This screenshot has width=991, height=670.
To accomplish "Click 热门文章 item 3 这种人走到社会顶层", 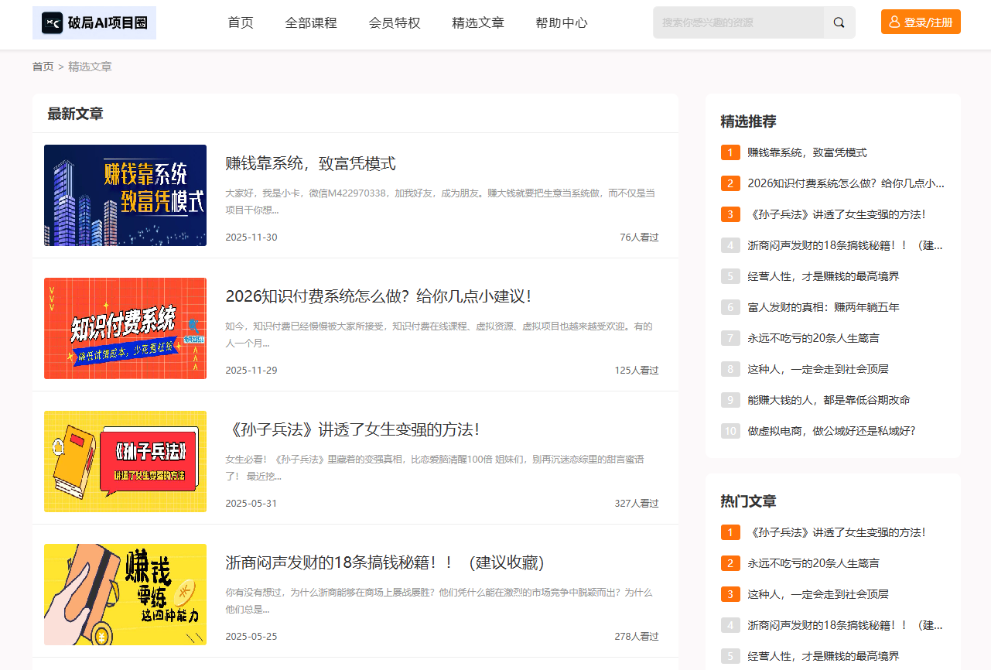I will pyautogui.click(x=818, y=594).
